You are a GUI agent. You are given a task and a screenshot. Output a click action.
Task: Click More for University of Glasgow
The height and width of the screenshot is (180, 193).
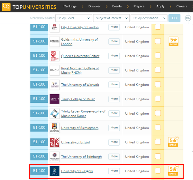tap(114, 171)
